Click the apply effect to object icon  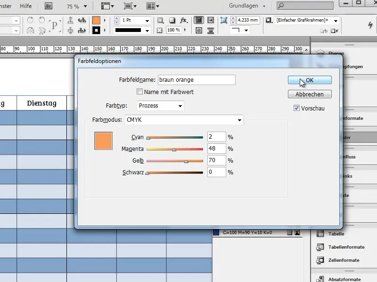click(x=160, y=20)
